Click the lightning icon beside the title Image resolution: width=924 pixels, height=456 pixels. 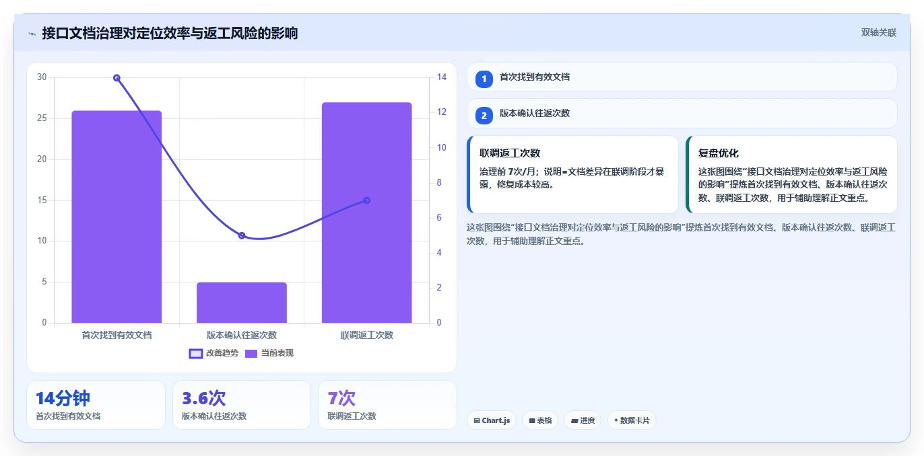(32, 34)
